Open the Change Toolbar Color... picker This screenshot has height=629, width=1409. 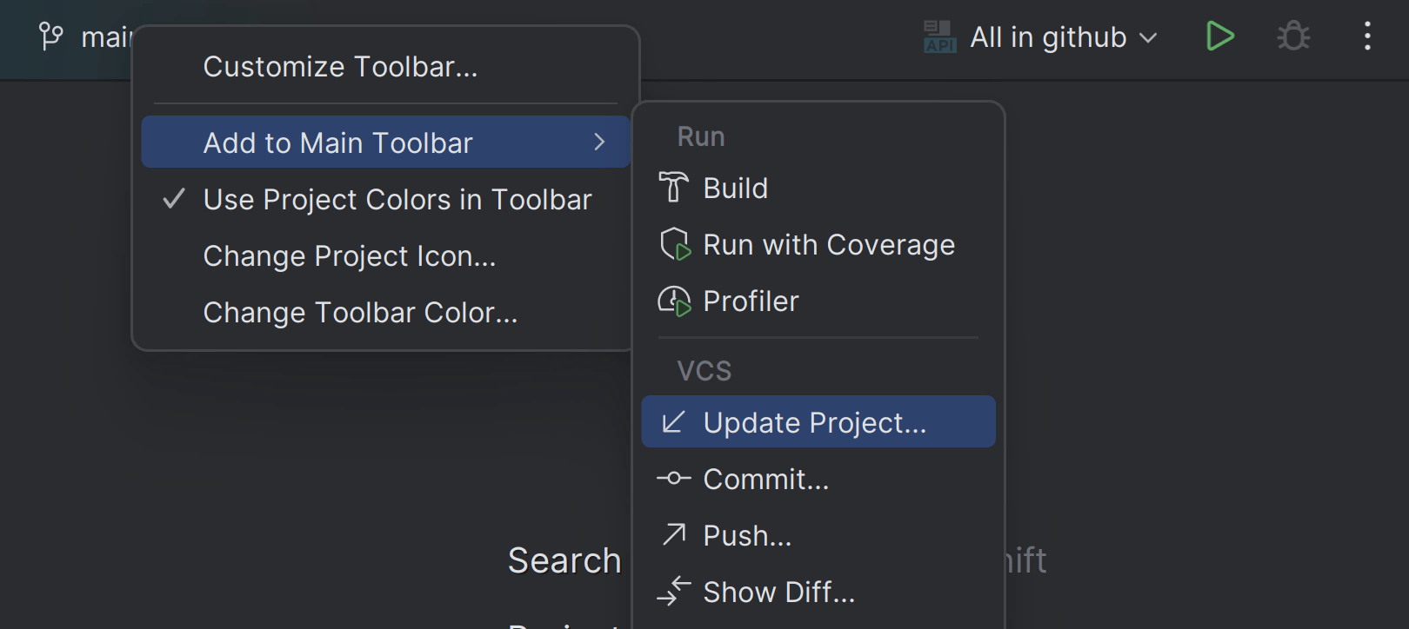(x=360, y=313)
